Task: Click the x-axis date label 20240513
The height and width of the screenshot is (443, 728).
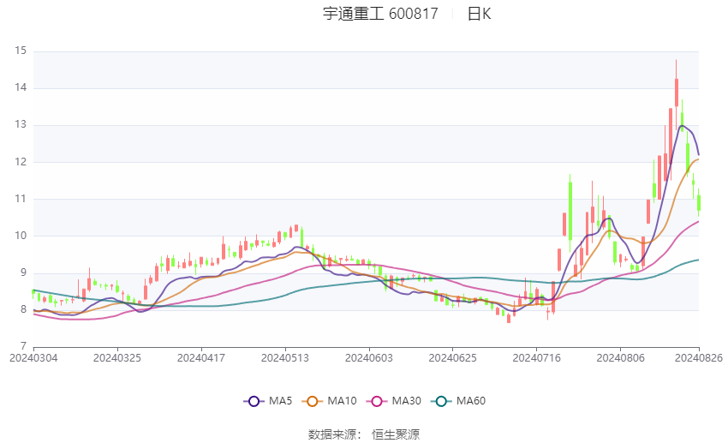Action: [x=285, y=358]
